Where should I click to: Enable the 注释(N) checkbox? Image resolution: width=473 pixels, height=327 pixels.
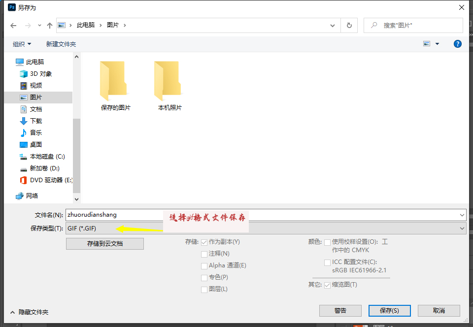tap(204, 254)
